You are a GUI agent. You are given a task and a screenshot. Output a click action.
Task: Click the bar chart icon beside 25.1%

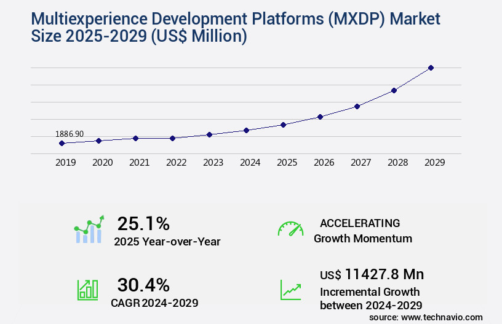pos(89,229)
